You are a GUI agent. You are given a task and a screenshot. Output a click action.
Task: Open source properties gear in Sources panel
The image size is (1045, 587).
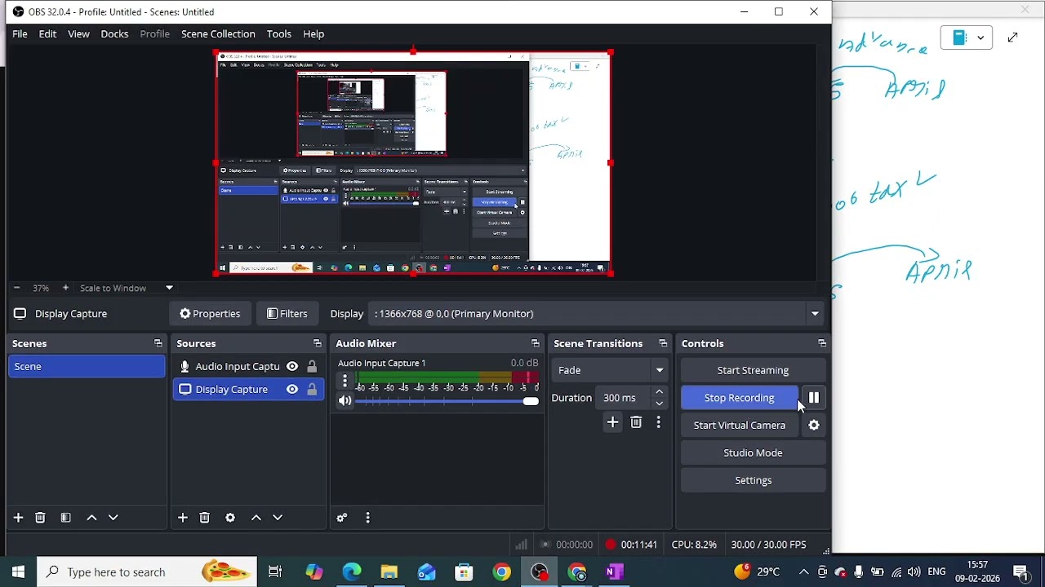tap(230, 518)
